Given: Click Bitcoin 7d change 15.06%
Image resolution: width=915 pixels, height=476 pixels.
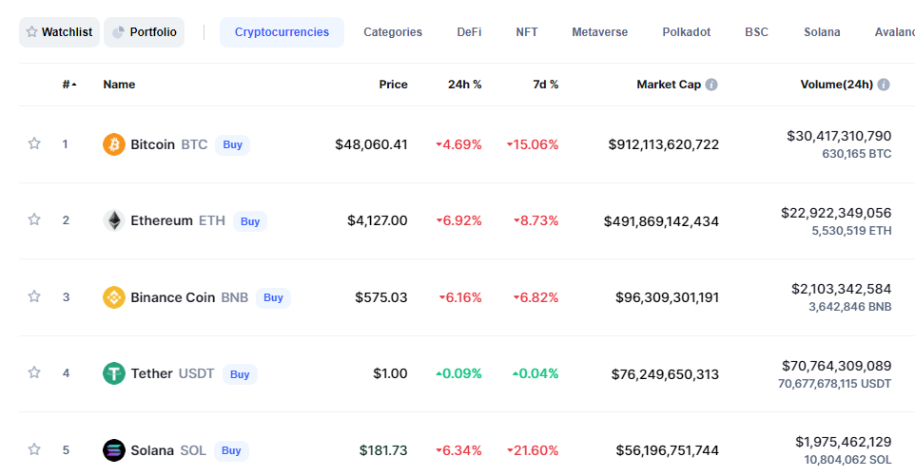Looking at the screenshot, I should click(x=533, y=144).
